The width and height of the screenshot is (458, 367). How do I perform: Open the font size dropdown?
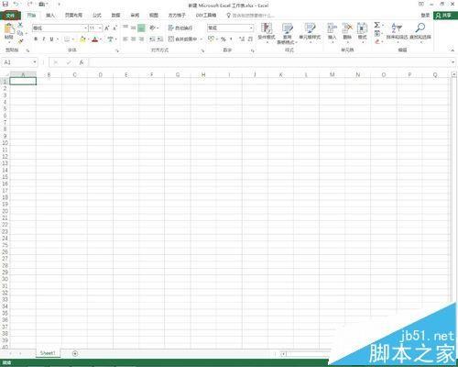click(100, 28)
